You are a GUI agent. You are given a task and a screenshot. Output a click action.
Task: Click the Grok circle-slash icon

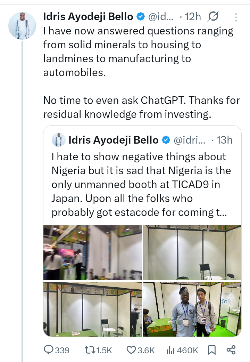click(213, 16)
